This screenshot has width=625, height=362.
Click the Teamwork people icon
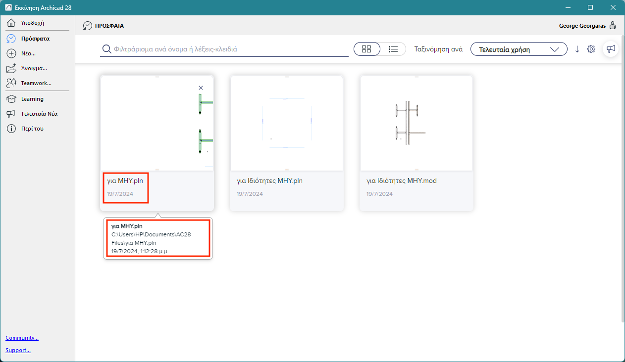point(11,83)
